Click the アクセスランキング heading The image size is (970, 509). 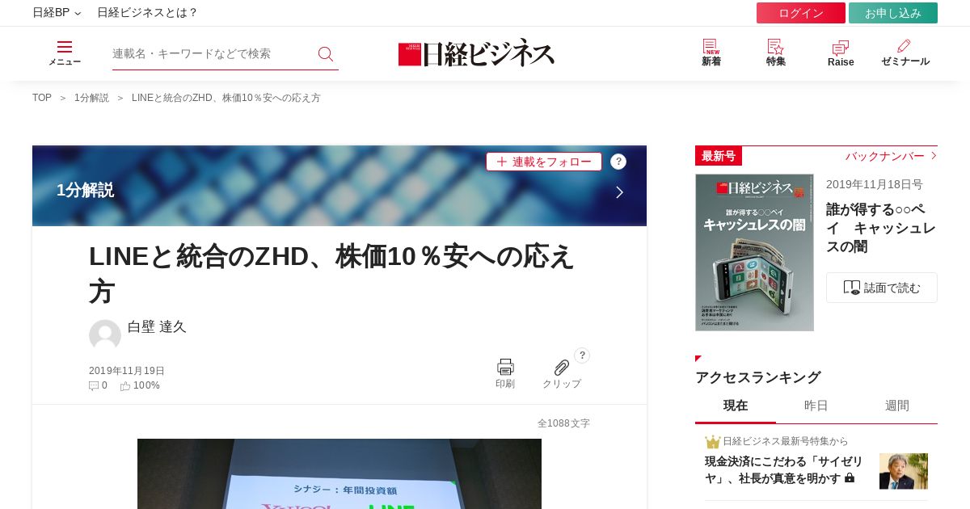point(758,377)
